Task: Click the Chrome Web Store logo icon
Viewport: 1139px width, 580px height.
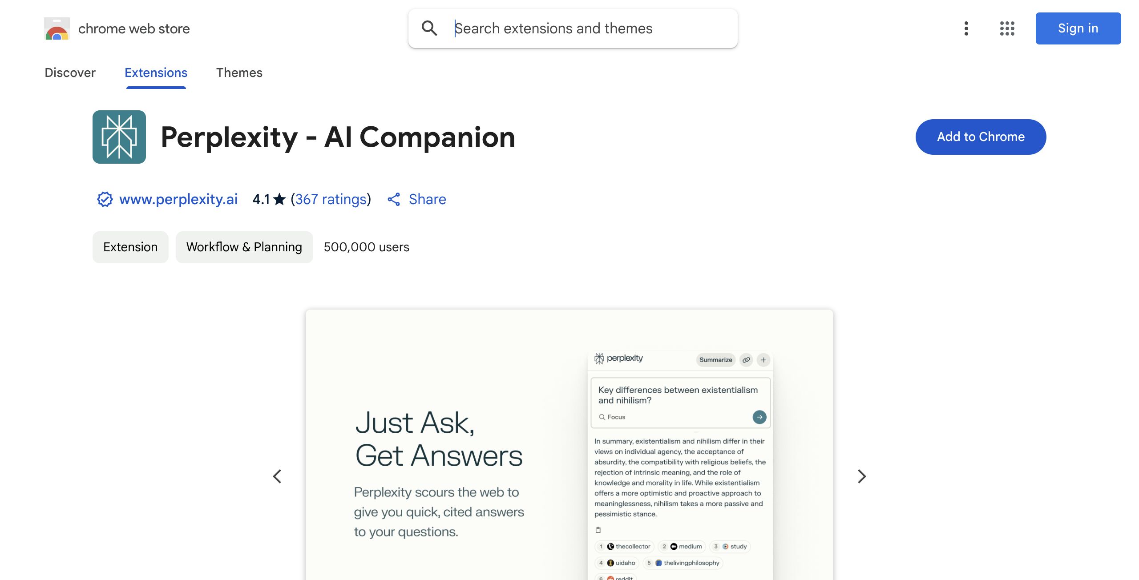Action: (x=57, y=28)
